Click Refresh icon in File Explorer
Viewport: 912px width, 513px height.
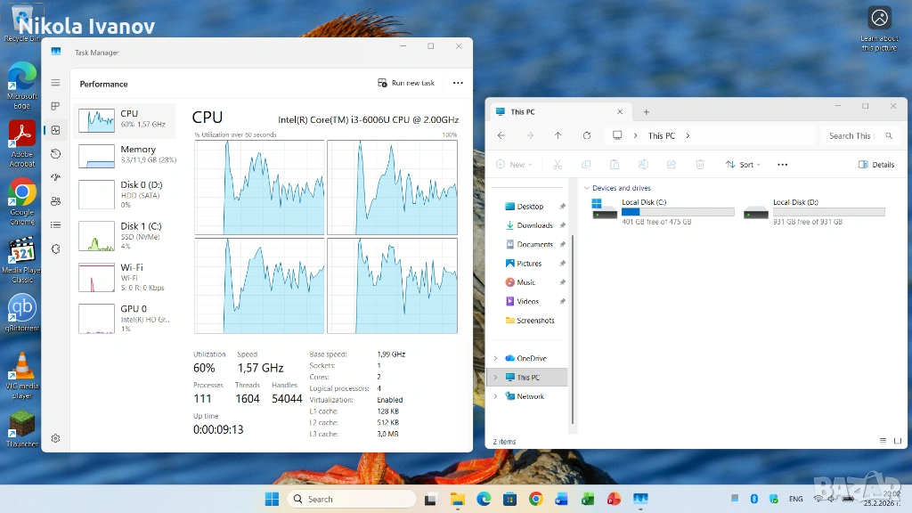[x=586, y=135]
